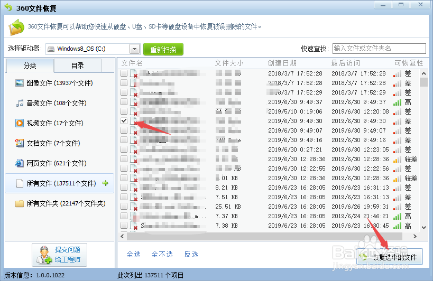Check the 25.51 KB file checkbox

124,207
